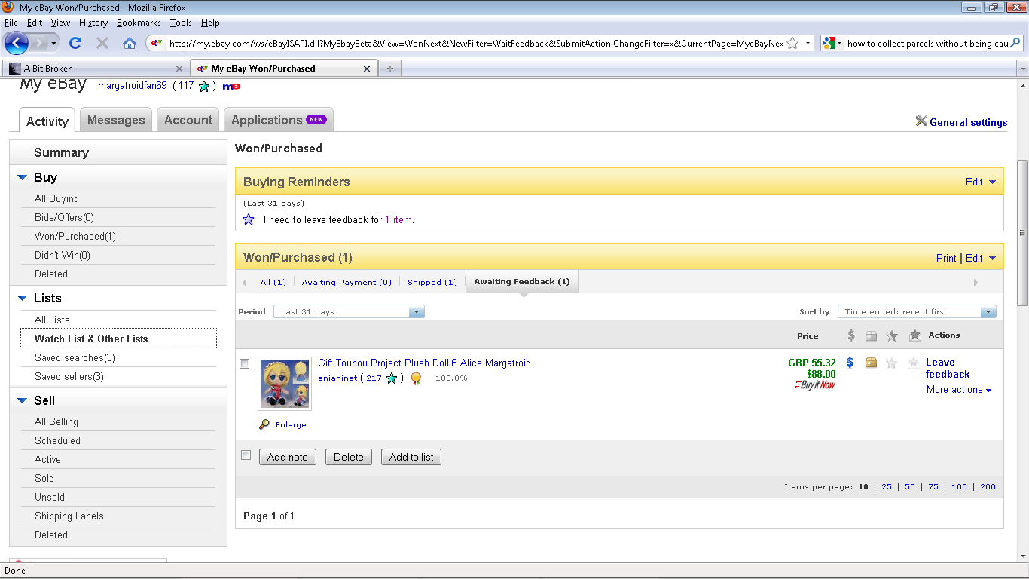The image size is (1029, 579).
Task: Click the General settings tools icon
Action: pyautogui.click(x=921, y=121)
